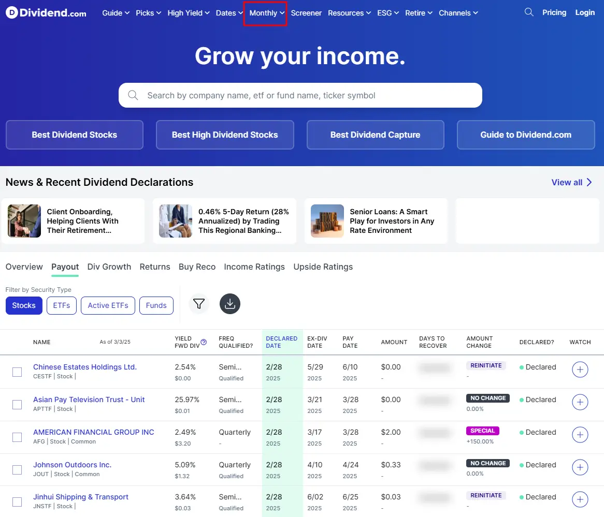
Task: Open the search magnifier in navbar
Action: [529, 12]
